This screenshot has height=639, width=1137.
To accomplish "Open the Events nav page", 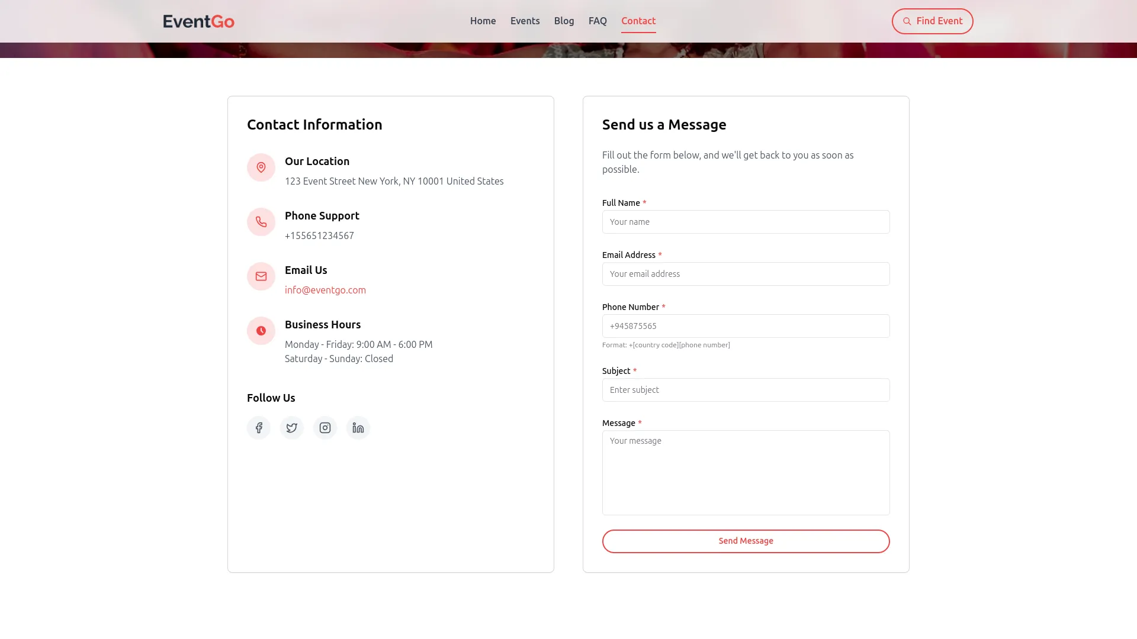I will coord(525,21).
